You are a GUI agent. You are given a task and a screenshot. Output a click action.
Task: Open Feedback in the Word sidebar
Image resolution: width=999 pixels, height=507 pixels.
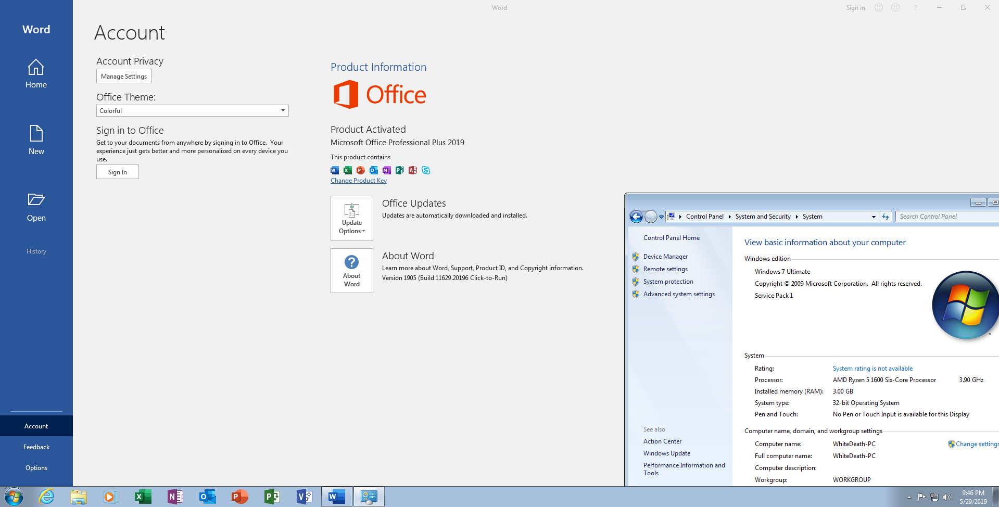coord(36,447)
